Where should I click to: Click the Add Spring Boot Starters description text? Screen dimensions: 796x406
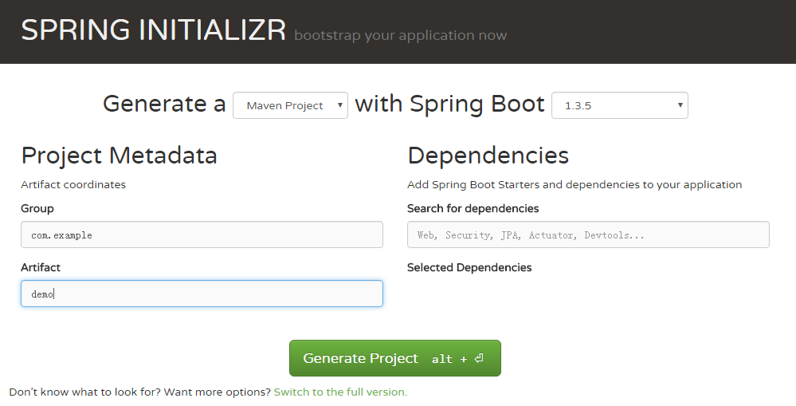click(574, 184)
